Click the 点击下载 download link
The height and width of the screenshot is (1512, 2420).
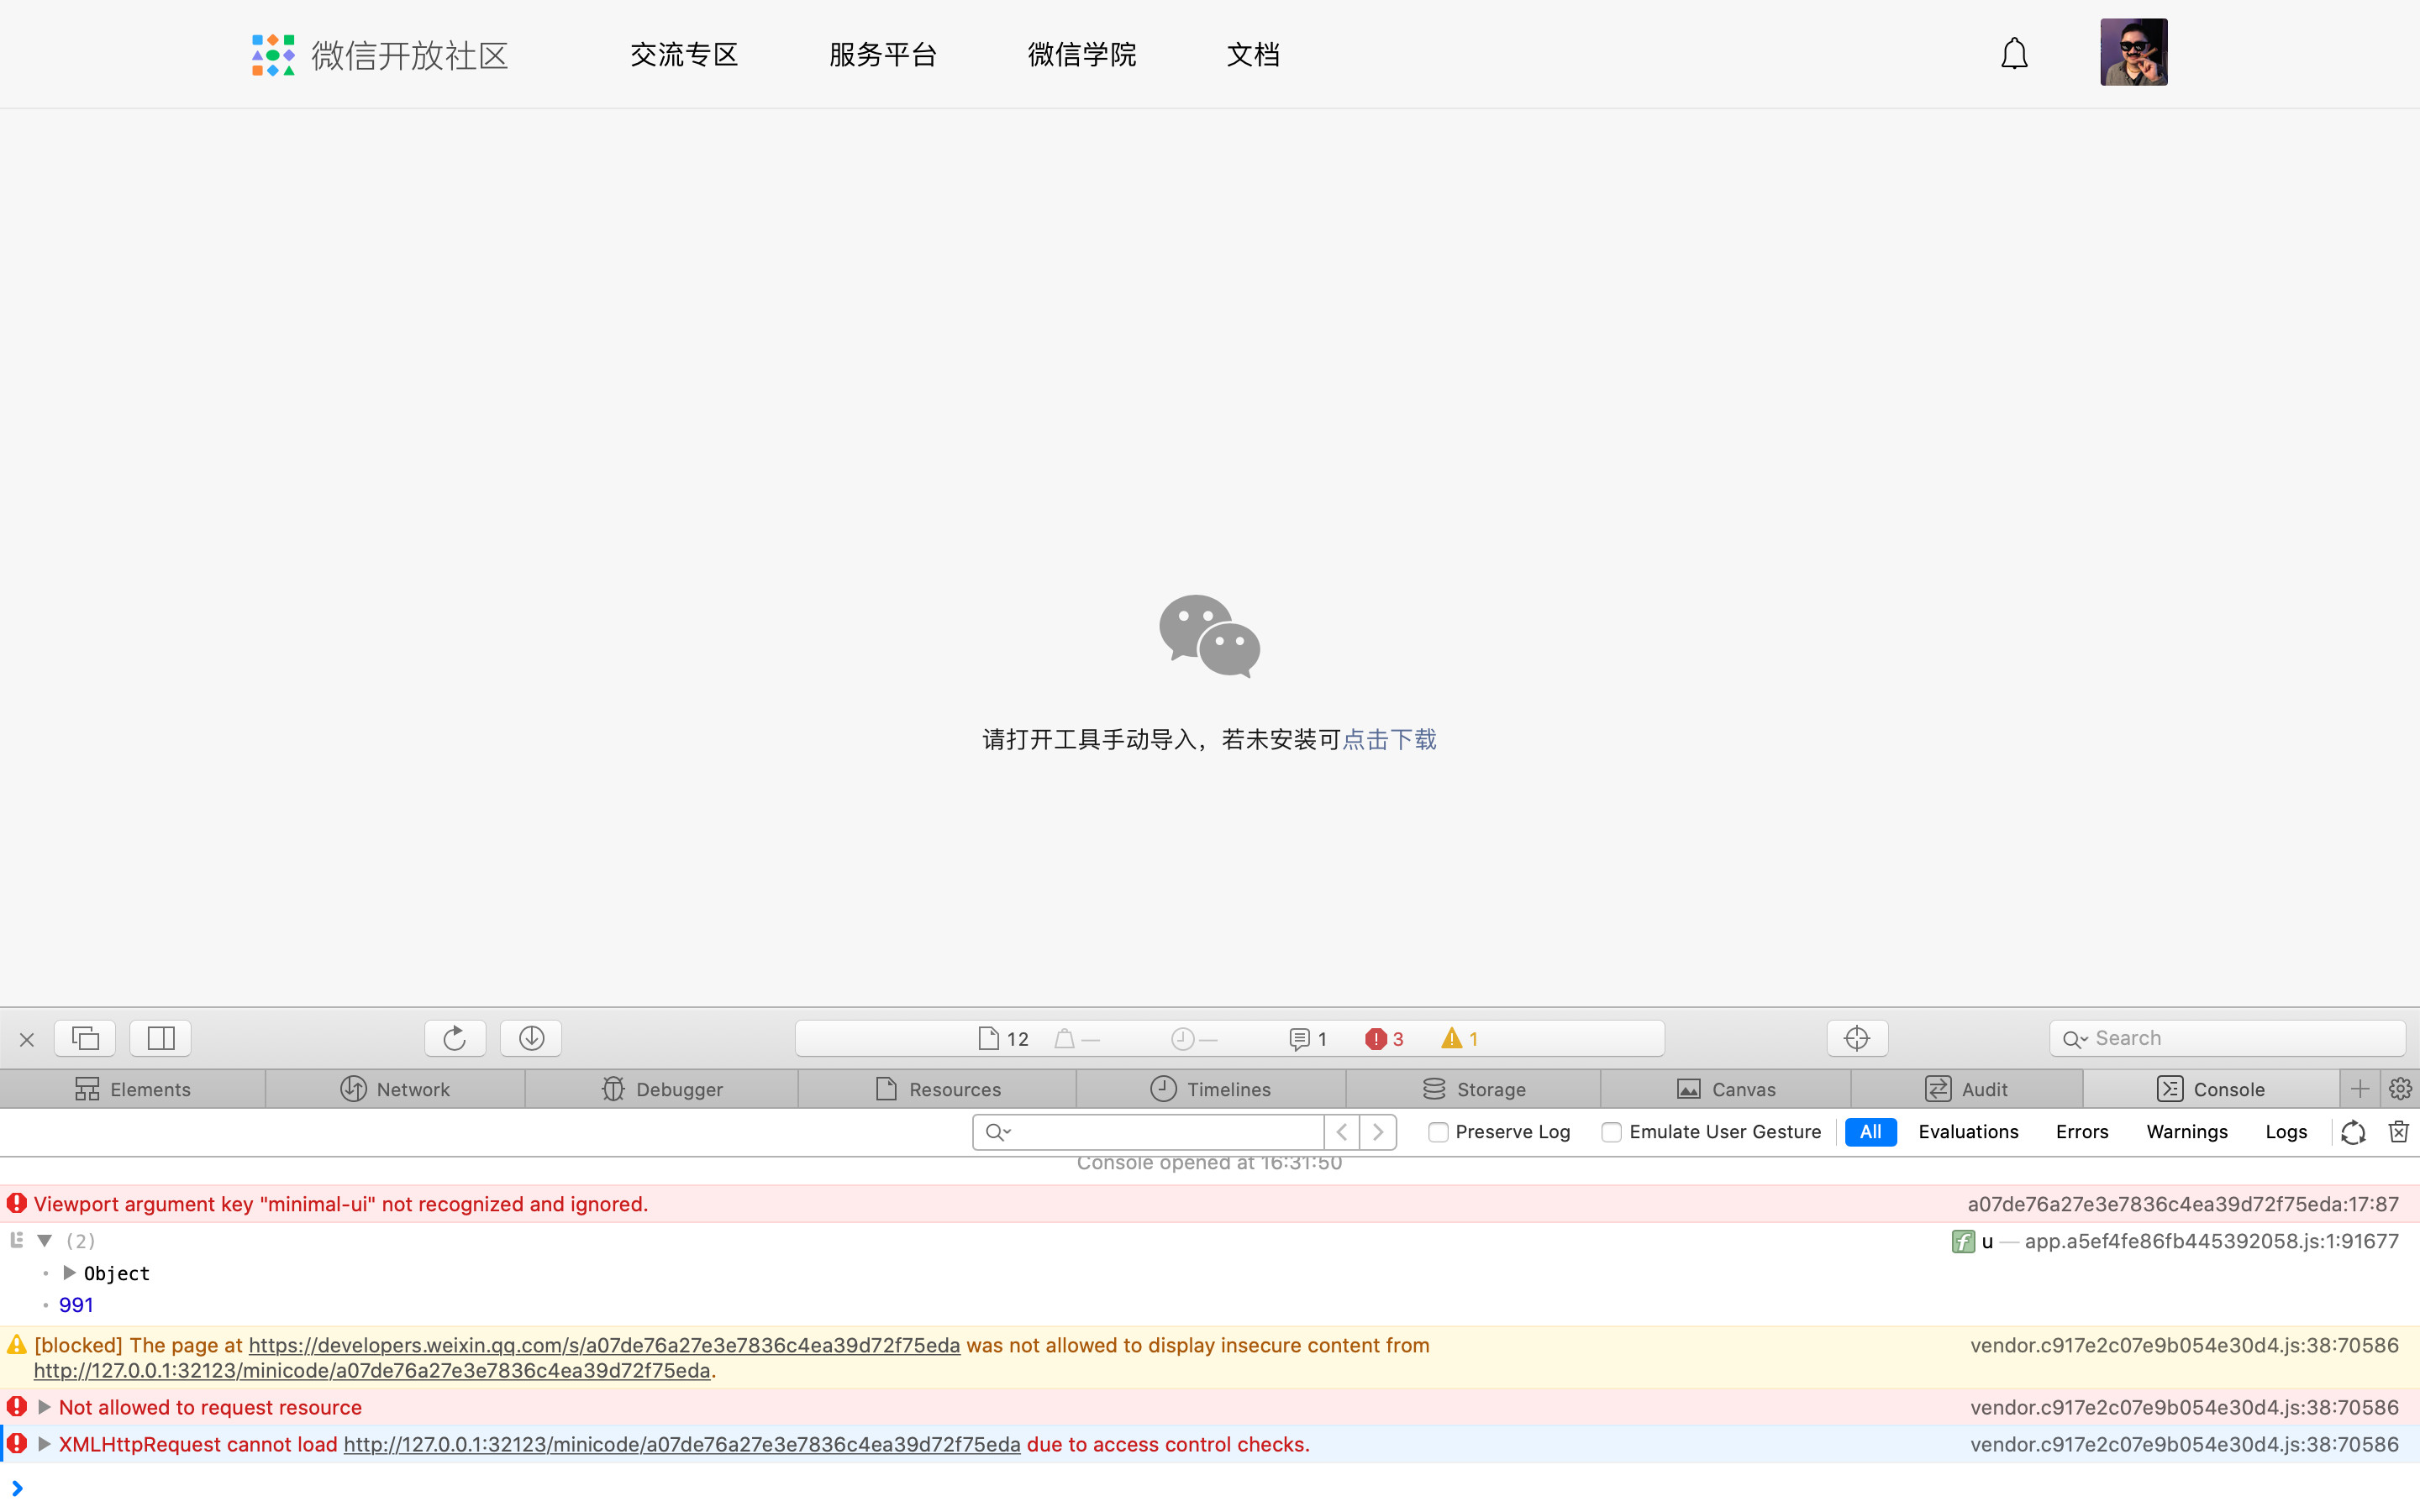coord(1389,740)
